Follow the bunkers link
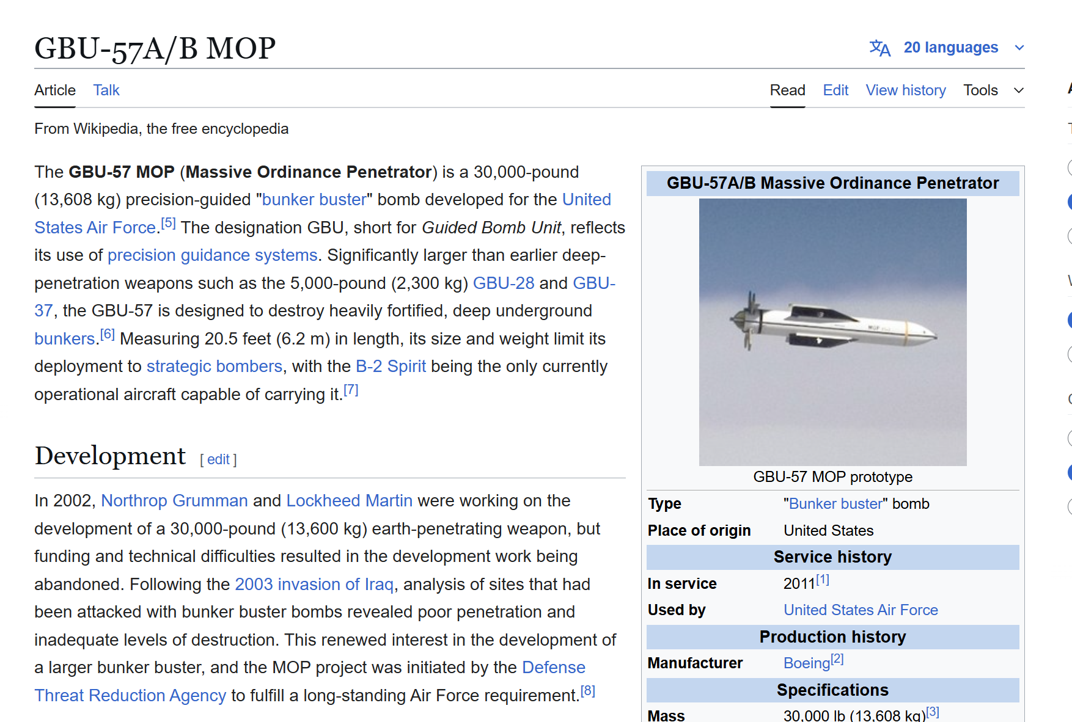This screenshot has width=1072, height=722. click(65, 339)
